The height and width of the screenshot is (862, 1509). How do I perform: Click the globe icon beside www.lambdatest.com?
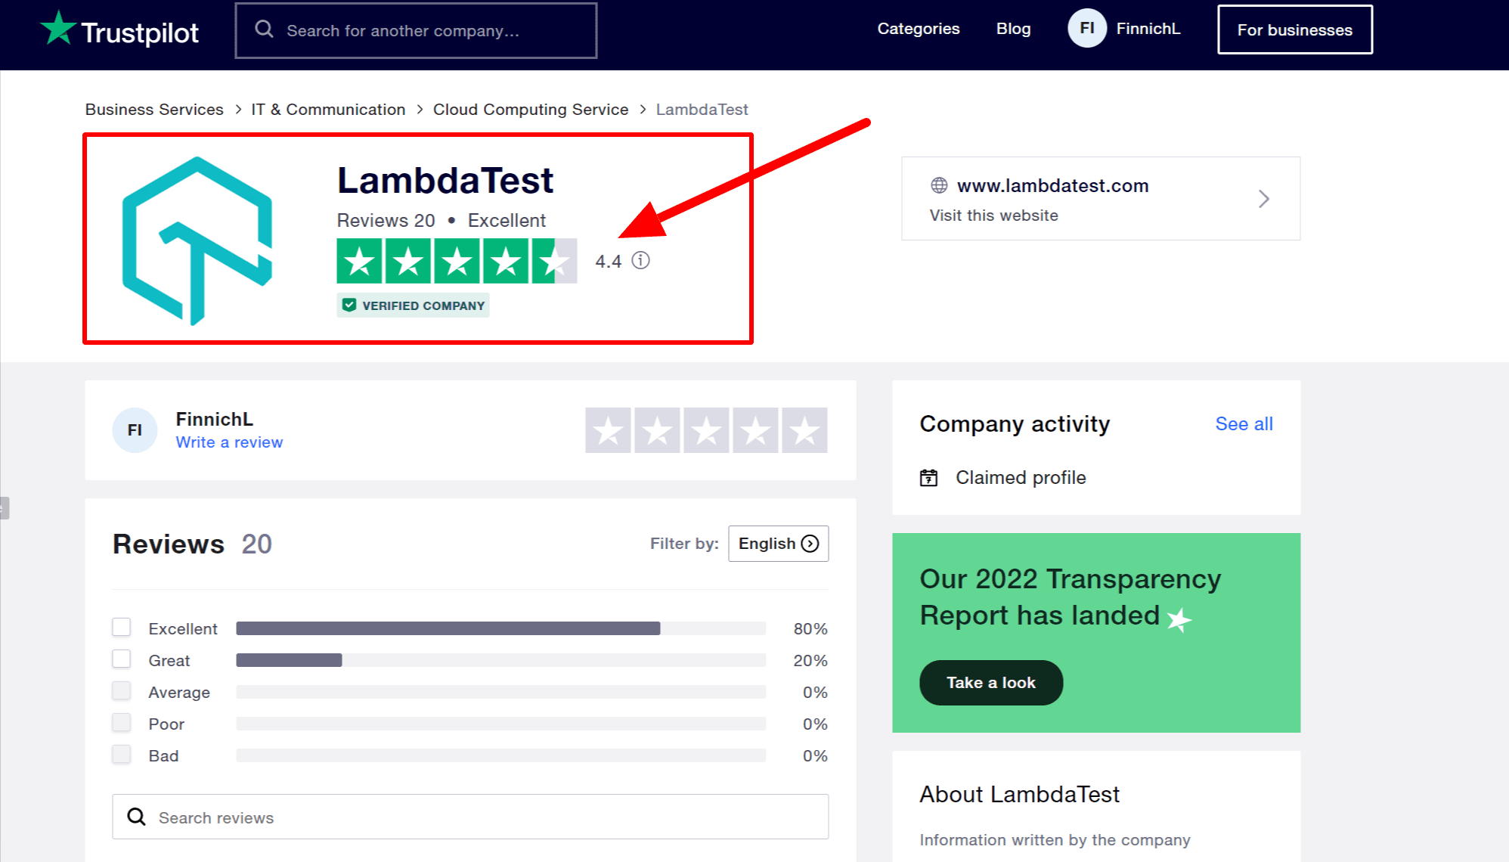[939, 185]
